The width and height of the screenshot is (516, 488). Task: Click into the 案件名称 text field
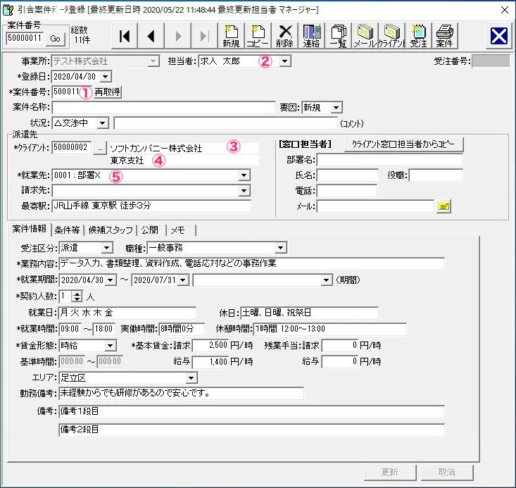163,107
